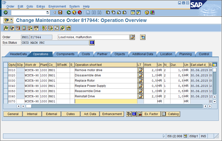This screenshot has width=222, height=141.
Task: Open system status info icon
Action: pos(92,43)
